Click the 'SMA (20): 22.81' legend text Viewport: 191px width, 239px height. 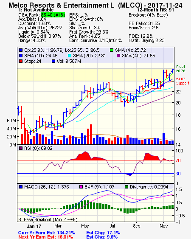pyautogui.click(x=89, y=56)
